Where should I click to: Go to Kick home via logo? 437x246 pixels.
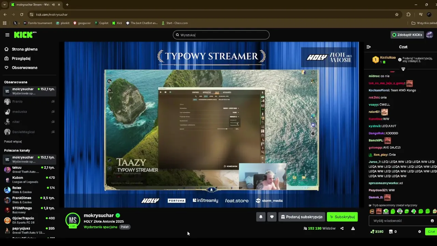[25, 35]
